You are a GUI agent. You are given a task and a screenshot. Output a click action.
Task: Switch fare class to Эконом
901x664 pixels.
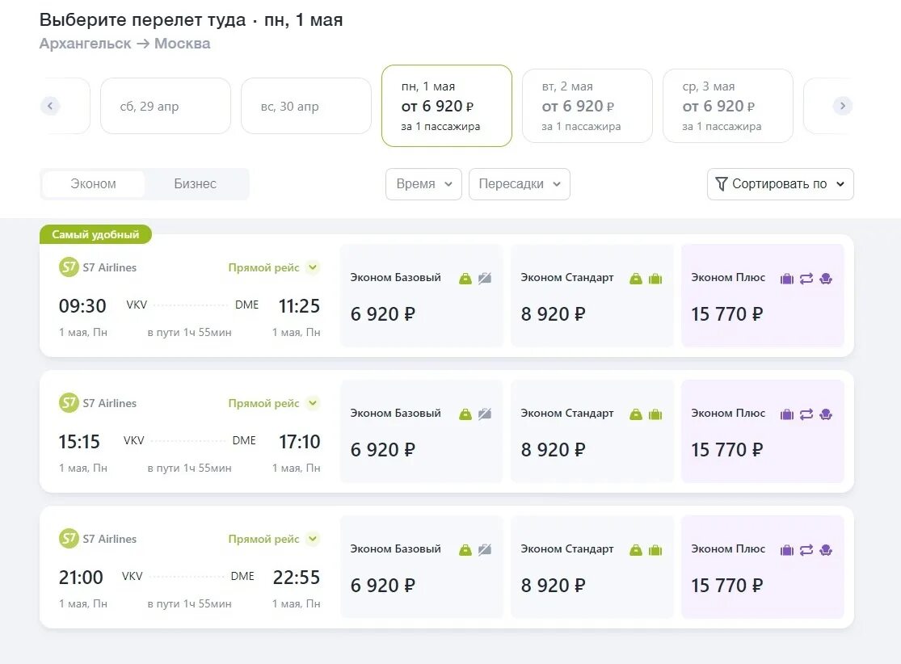[x=94, y=184]
